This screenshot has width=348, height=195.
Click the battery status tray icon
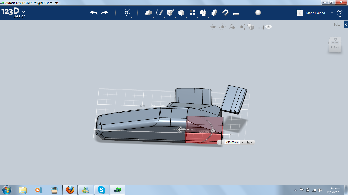[308, 190]
